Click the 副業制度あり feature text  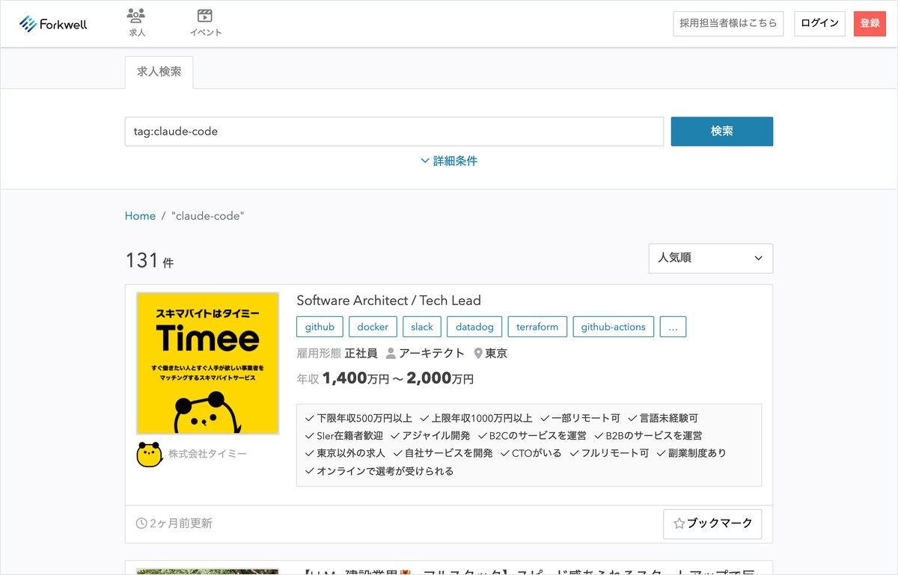pos(697,453)
